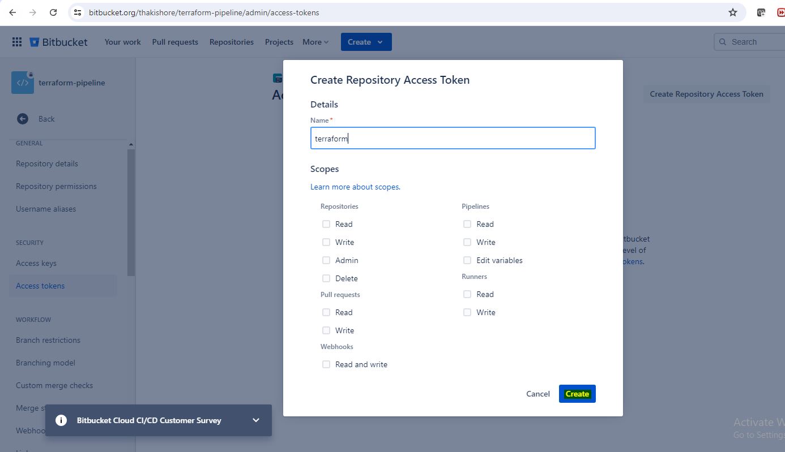Click the survey info icon in banner
This screenshot has width=785, height=452.
click(61, 420)
